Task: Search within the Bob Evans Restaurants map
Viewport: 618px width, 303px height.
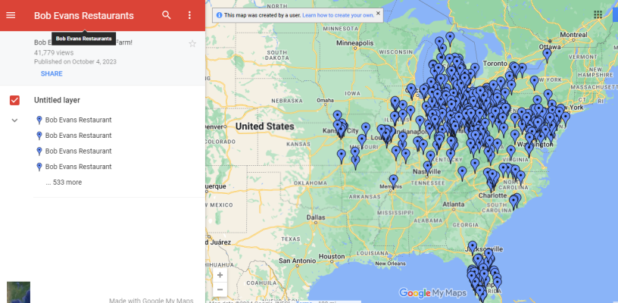Action: click(x=167, y=15)
